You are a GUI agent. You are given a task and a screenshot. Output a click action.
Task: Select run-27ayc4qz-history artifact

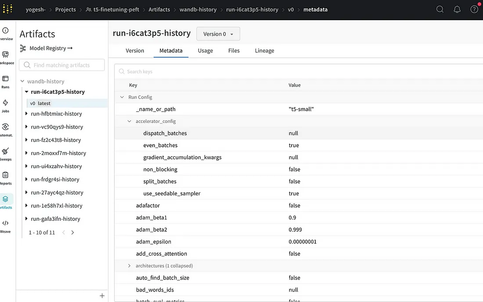click(57, 192)
